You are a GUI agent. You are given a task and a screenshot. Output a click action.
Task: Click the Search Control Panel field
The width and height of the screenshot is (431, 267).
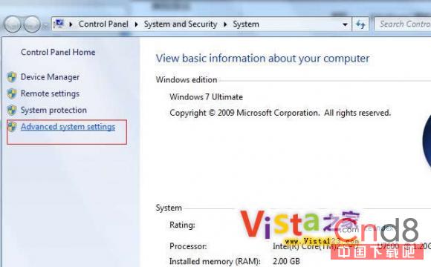coord(403,24)
